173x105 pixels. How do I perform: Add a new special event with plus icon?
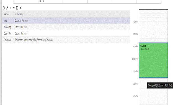point(4,8)
